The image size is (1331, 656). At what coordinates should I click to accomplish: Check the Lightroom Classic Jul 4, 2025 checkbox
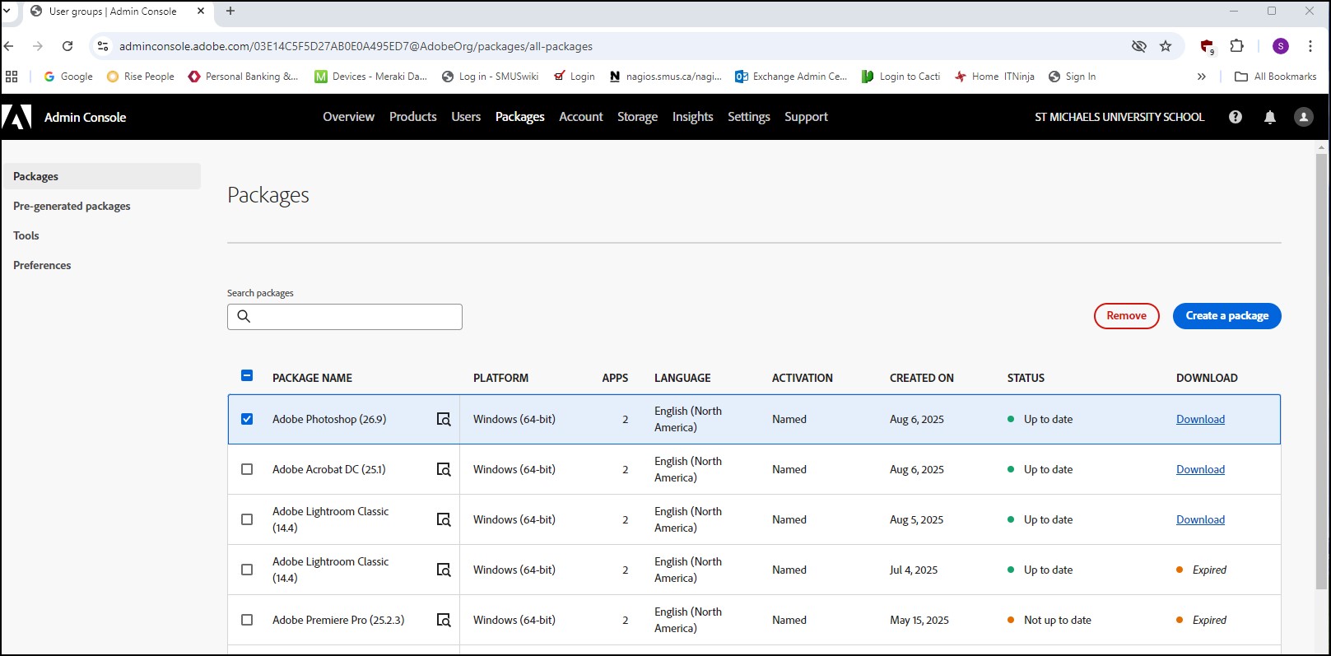pos(247,570)
